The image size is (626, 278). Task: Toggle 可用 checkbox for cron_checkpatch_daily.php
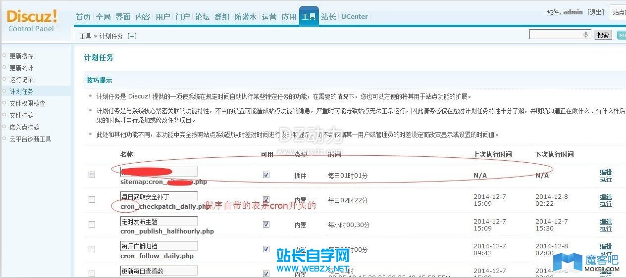coord(266,200)
